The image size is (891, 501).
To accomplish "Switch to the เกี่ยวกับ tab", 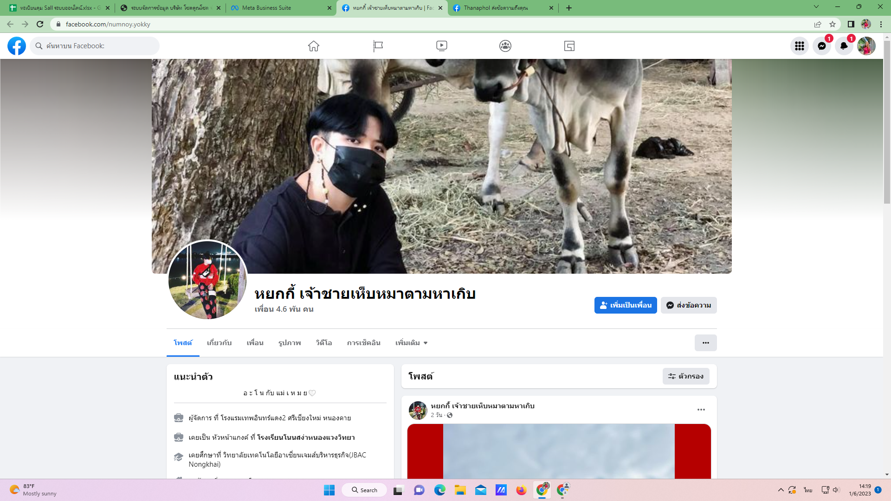I will click(x=219, y=343).
